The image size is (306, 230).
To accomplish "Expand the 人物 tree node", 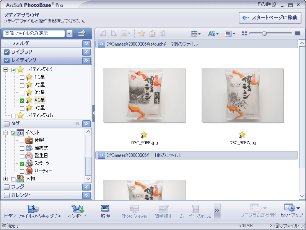I will (x=5, y=179).
